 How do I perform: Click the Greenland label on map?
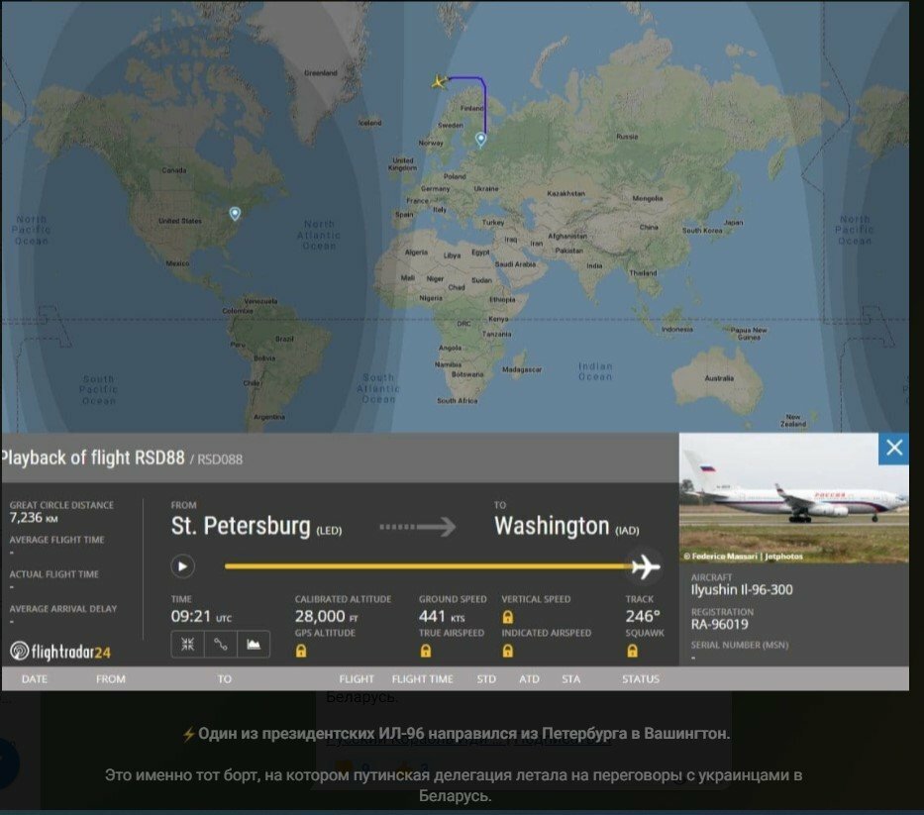[x=321, y=73]
